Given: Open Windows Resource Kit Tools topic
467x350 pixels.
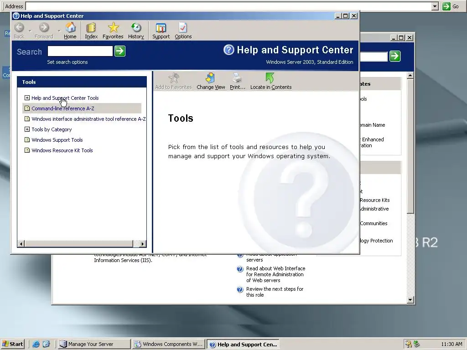Looking at the screenshot, I should coord(62,150).
